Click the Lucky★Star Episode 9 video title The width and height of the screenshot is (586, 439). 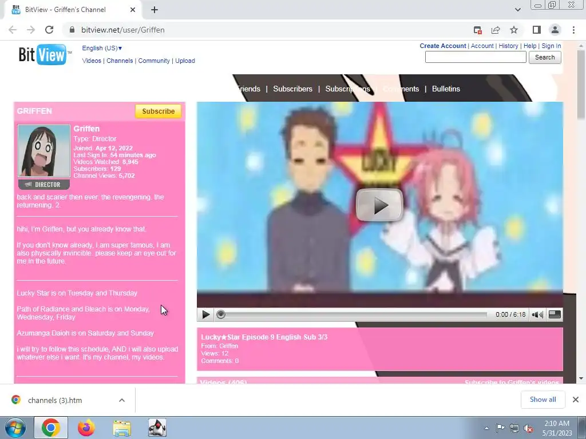[x=264, y=337]
